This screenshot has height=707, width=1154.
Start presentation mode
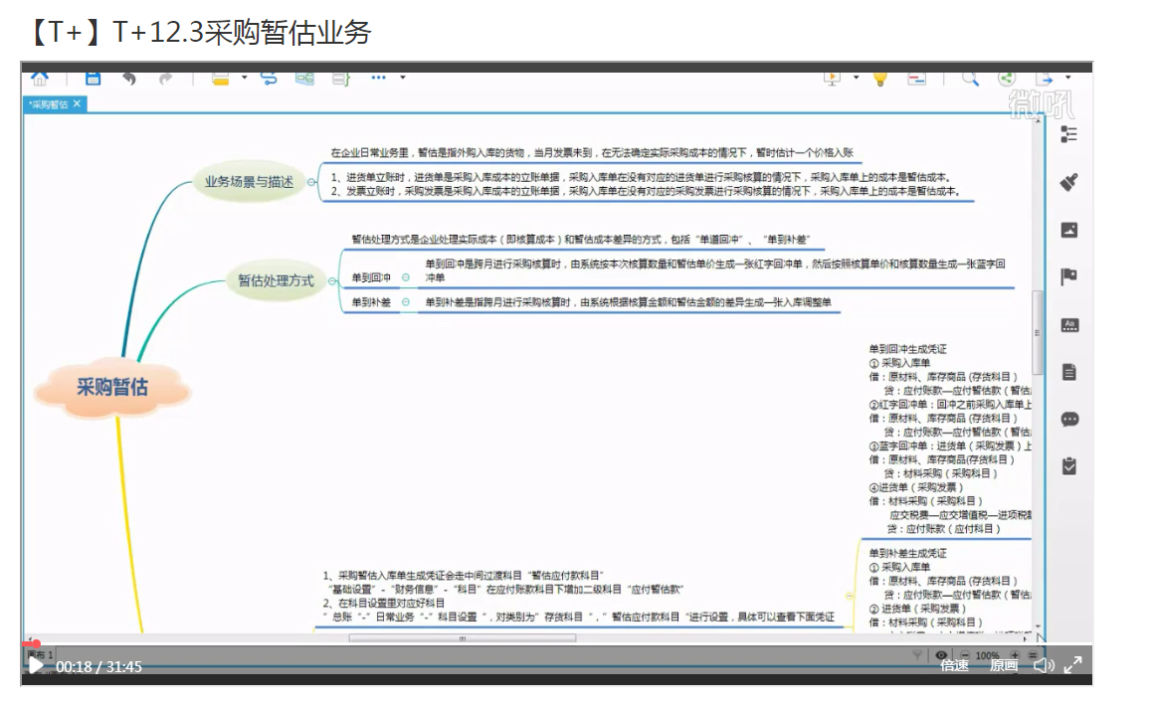[x=833, y=79]
